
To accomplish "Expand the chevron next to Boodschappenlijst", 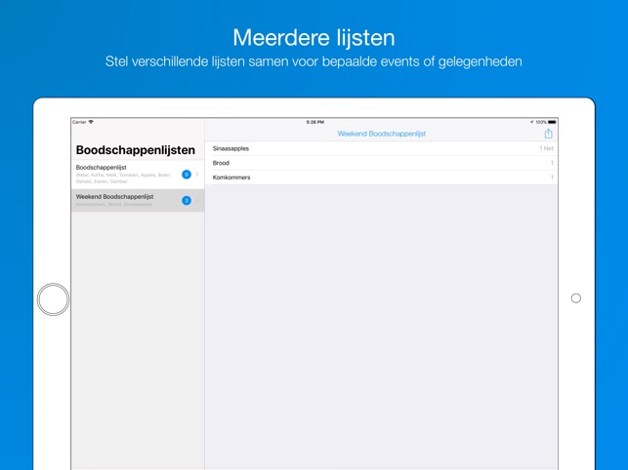I will tap(197, 175).
